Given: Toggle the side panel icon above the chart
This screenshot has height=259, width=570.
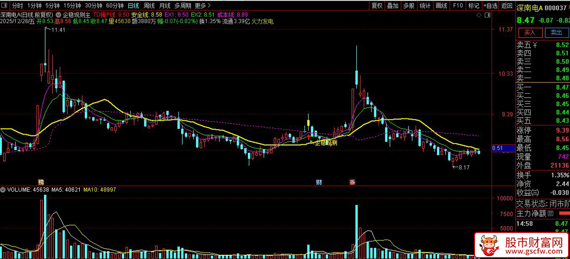Looking at the screenshot, I should click(x=488, y=16).
